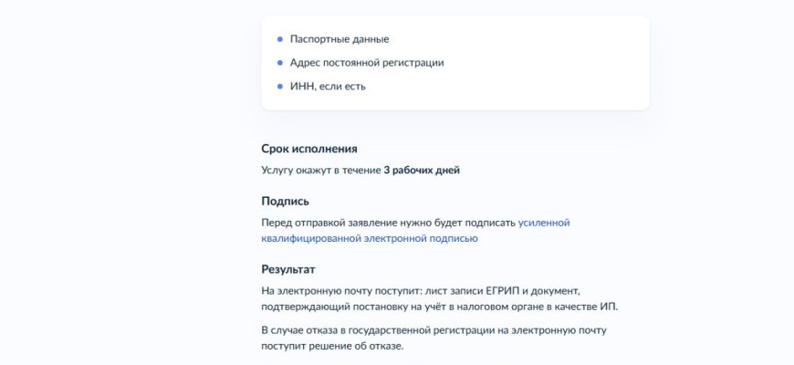This screenshot has height=365, width=794.
Task: Click the bullet beside Адрес постоянной регистрации
Action: (x=280, y=63)
